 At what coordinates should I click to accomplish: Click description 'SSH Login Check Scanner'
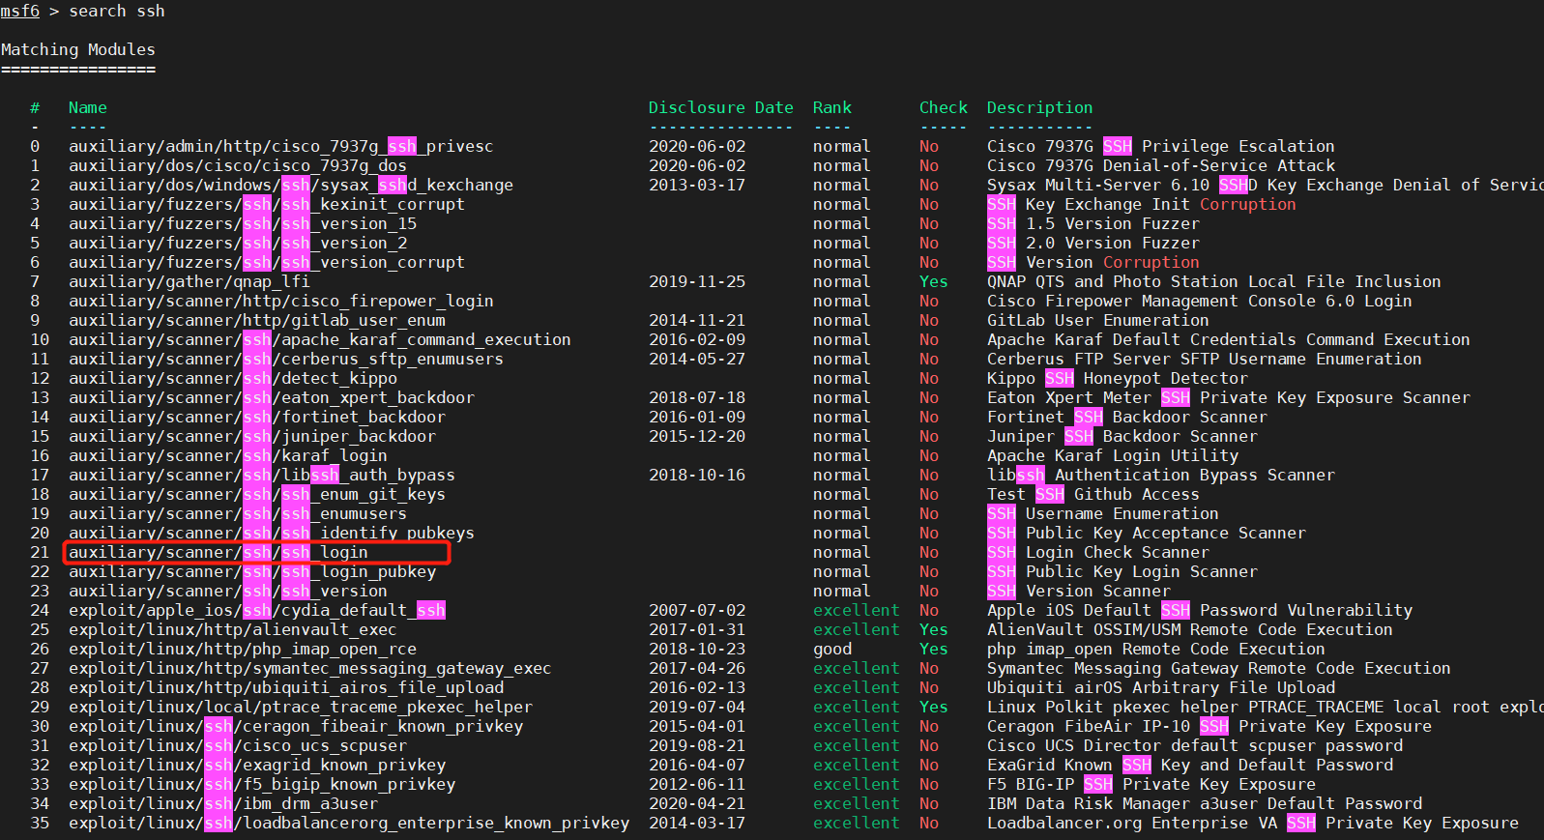[x=1098, y=552]
